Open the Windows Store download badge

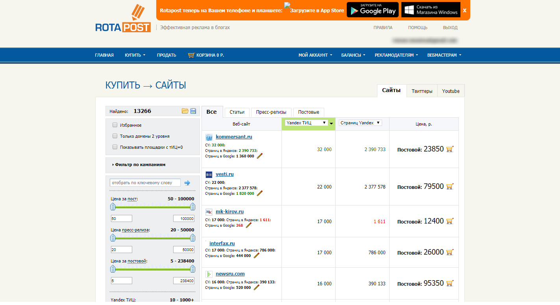coord(431,10)
